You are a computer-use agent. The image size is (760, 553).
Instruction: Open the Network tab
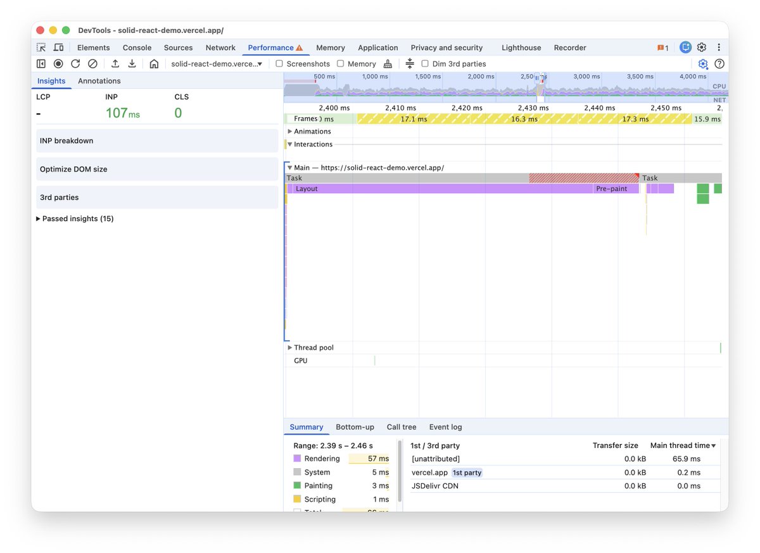coord(220,48)
